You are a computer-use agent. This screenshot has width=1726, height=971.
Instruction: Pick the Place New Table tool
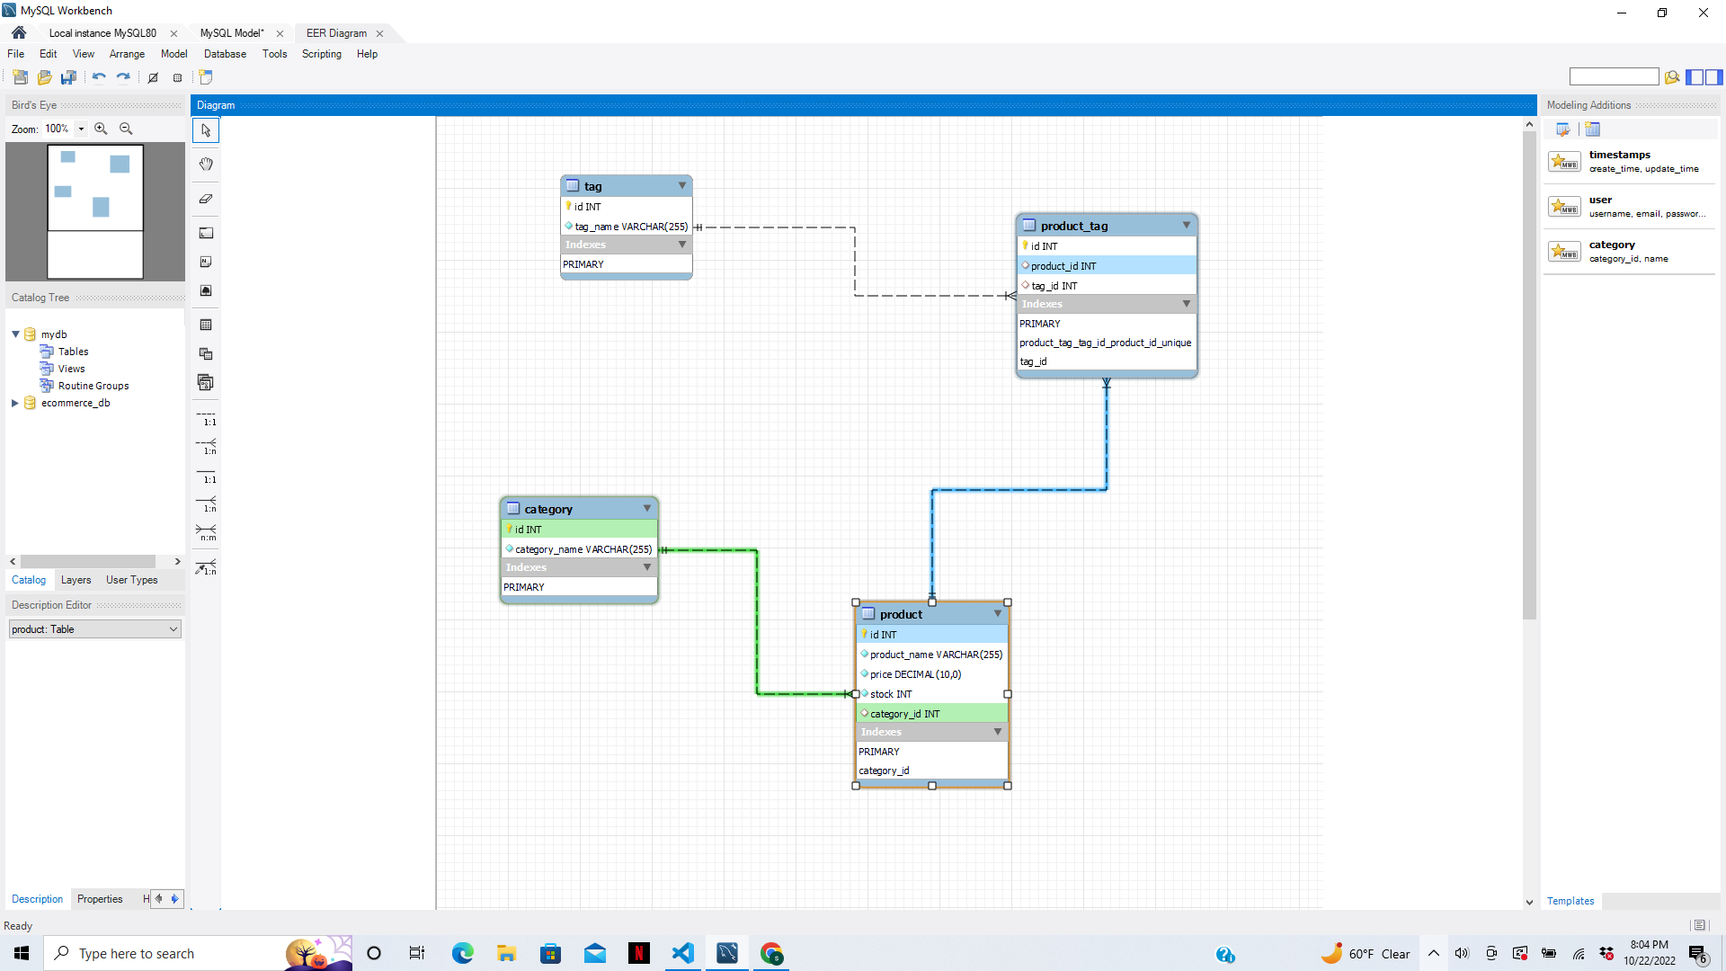[206, 325]
